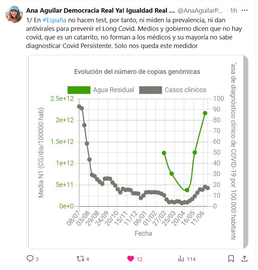This screenshot has height=270, width=258.
Task: Open the #España hashtag link
Action: tap(54, 20)
